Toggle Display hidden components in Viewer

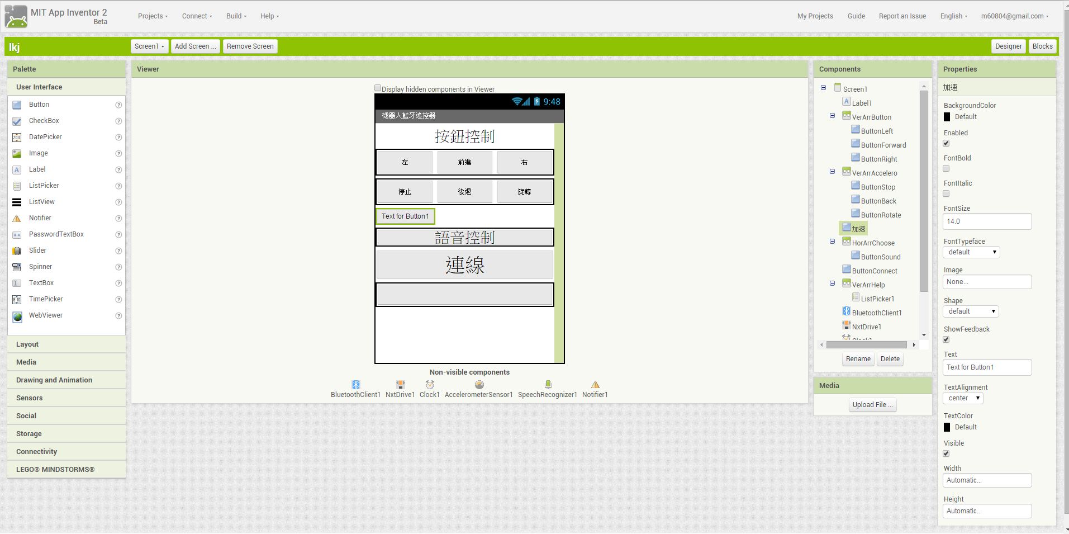point(378,88)
